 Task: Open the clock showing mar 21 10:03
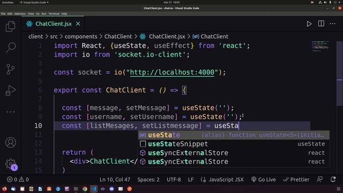(171, 2)
